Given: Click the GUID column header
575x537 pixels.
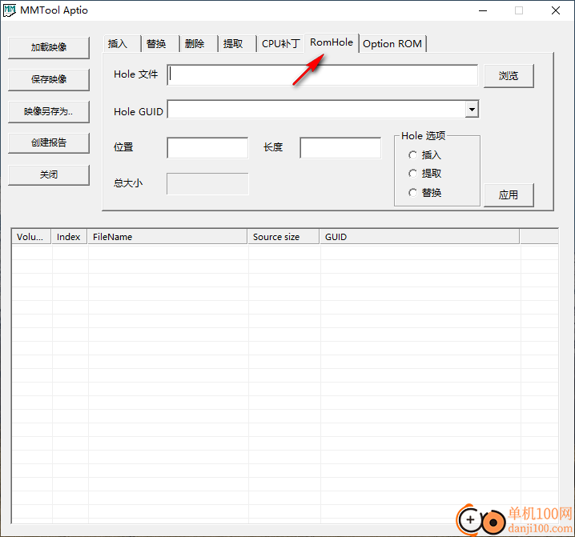Looking at the screenshot, I should 420,237.
